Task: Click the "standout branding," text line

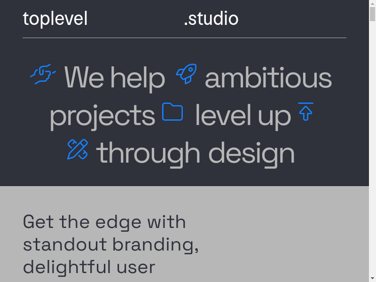Action: coord(110,244)
